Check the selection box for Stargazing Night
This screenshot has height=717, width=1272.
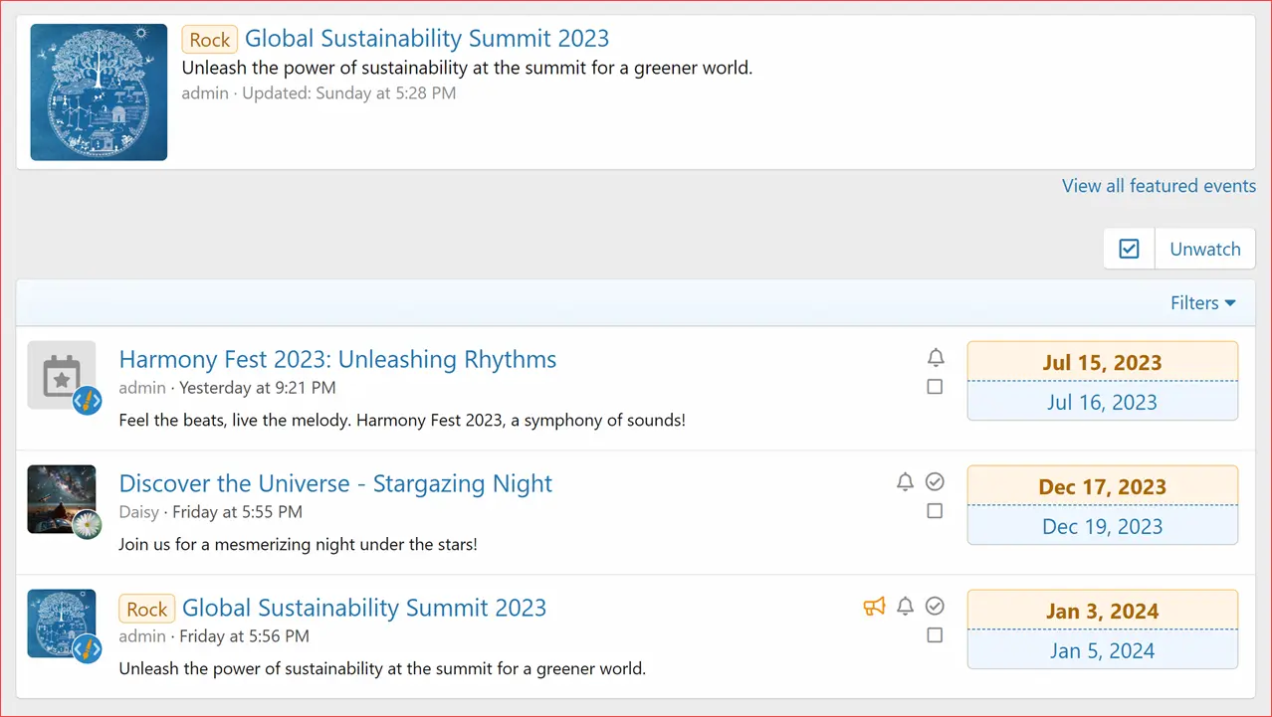[x=935, y=510]
